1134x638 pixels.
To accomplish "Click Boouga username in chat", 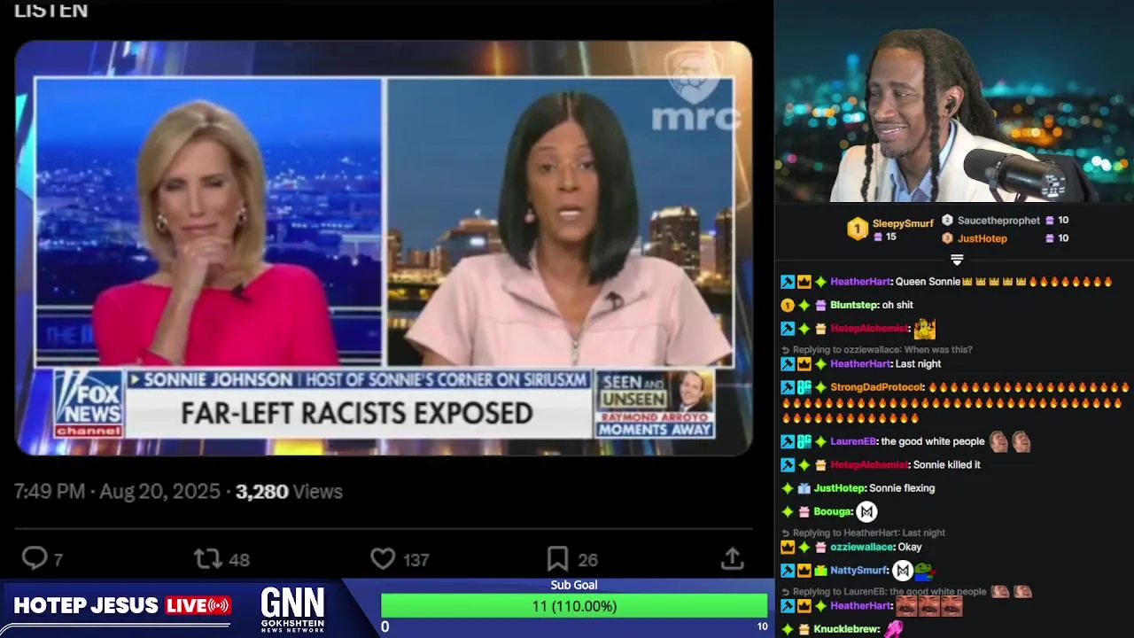I will (x=833, y=511).
